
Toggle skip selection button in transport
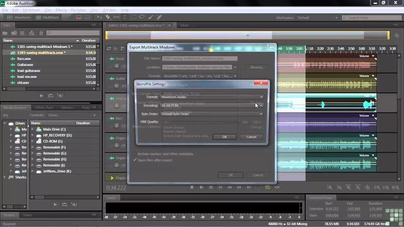[x=277, y=187]
